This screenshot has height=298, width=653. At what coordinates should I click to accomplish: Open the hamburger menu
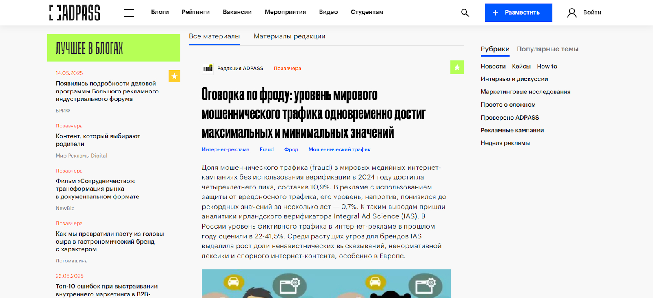(129, 13)
